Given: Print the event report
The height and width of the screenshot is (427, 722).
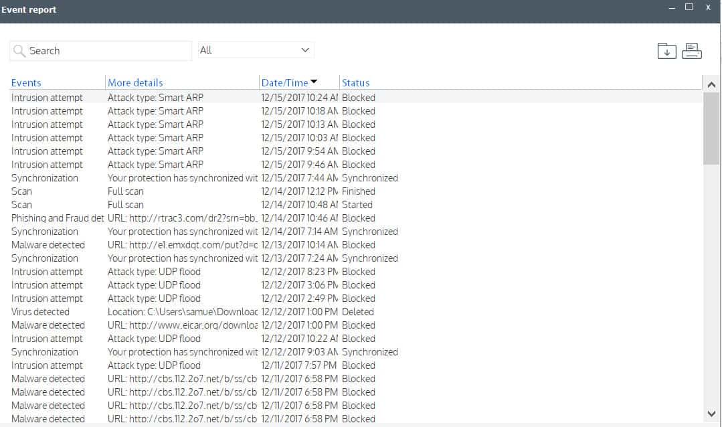Looking at the screenshot, I should (x=692, y=51).
